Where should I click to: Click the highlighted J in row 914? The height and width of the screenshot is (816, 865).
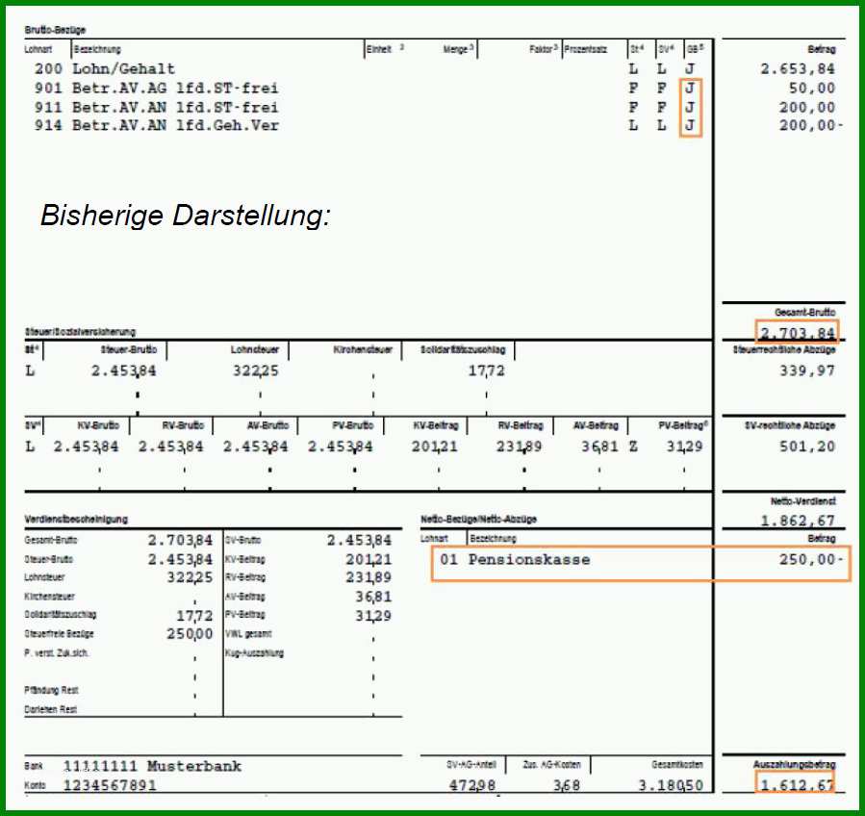pos(690,126)
